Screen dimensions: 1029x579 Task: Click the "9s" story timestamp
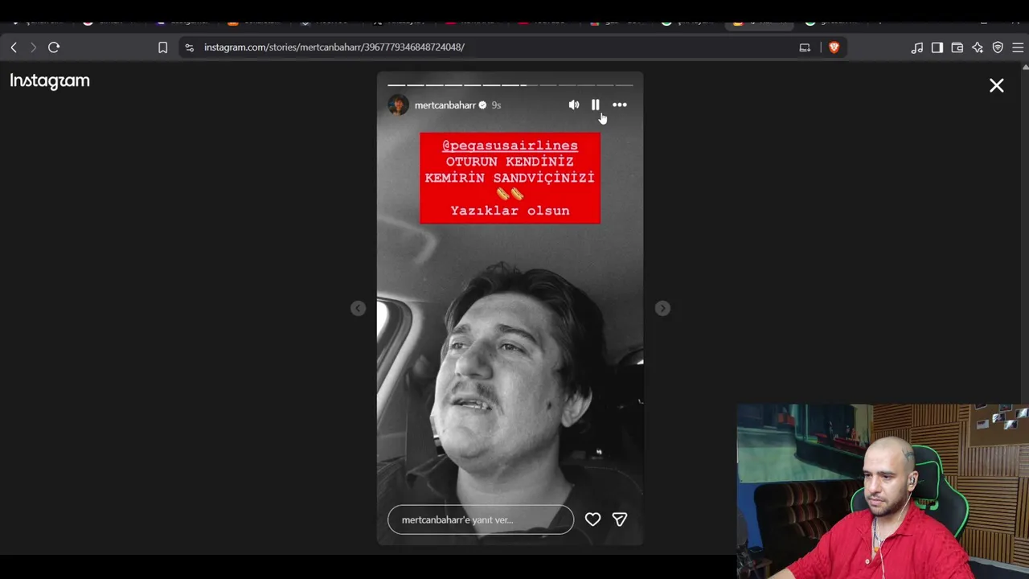[x=496, y=105]
